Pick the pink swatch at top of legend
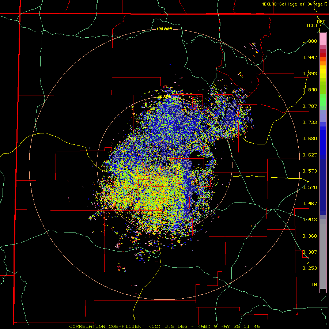Screen dimensions: 329x329 point(323,39)
